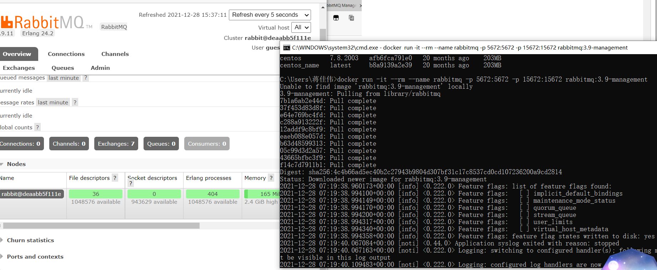The image size is (657, 270).
Task: Click the '7b1a6ab2e44d: Pull complete' terminal line
Action: (x=328, y=101)
